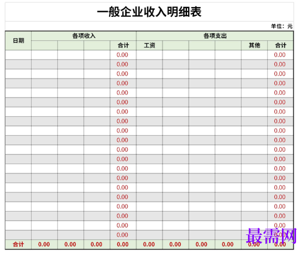The width and height of the screenshot is (307, 253).
Task: Click first 0.00 in expense 合计 column
Action: [280, 55]
